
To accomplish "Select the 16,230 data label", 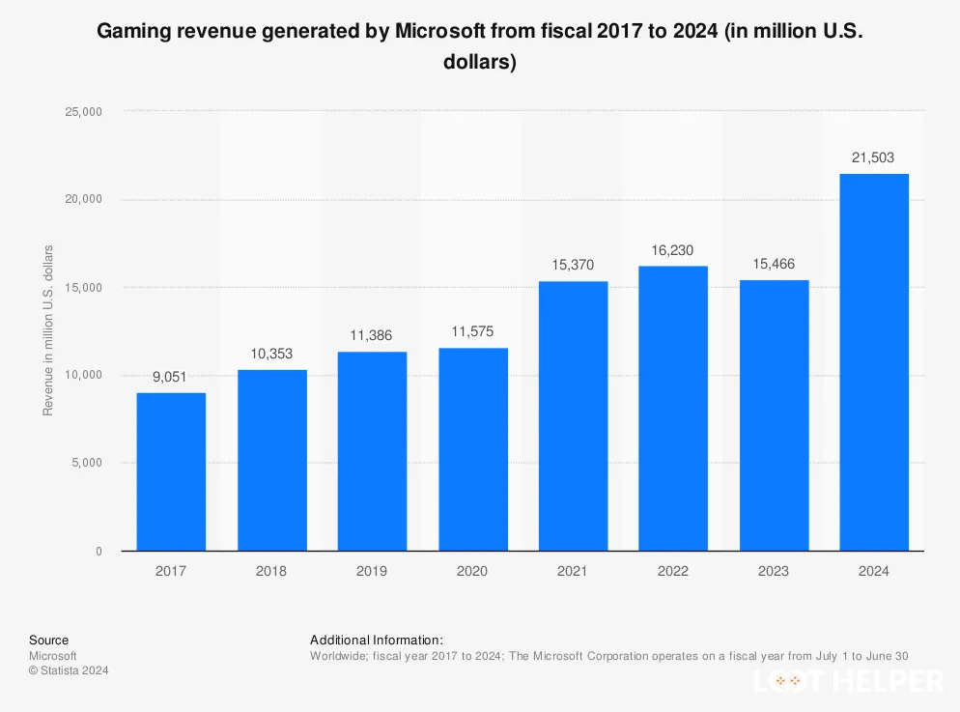I will [x=673, y=249].
